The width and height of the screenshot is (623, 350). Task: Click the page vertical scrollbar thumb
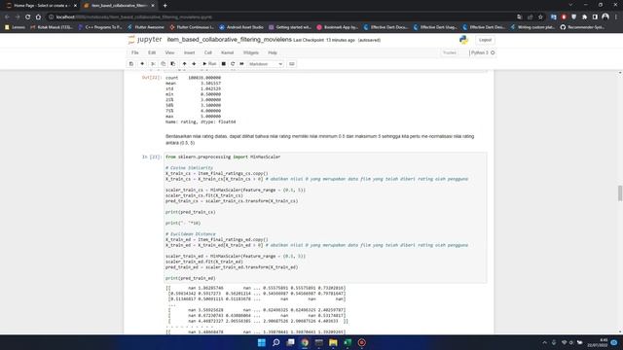(620, 193)
